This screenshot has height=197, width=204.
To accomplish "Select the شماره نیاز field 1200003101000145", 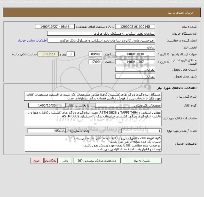I will tap(135, 27).
